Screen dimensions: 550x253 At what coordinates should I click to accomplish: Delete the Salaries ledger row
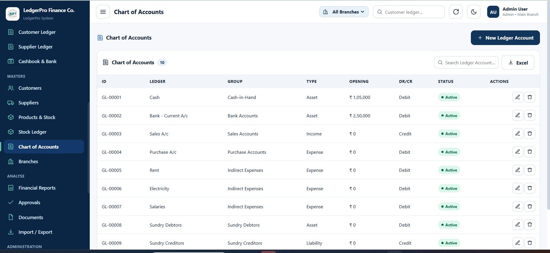coord(530,207)
